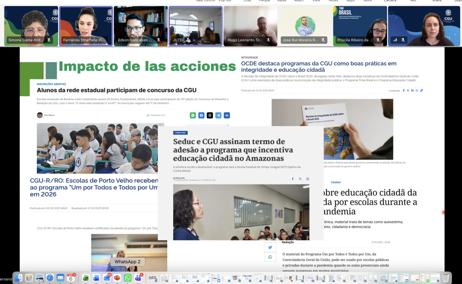Open Apps in meeting toolbar

351,1
